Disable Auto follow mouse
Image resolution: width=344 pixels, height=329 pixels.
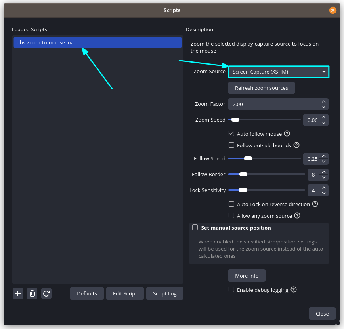tap(231, 133)
